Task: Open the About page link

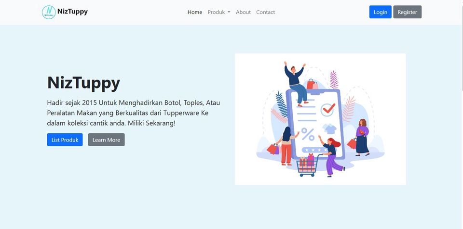Action: (x=243, y=12)
